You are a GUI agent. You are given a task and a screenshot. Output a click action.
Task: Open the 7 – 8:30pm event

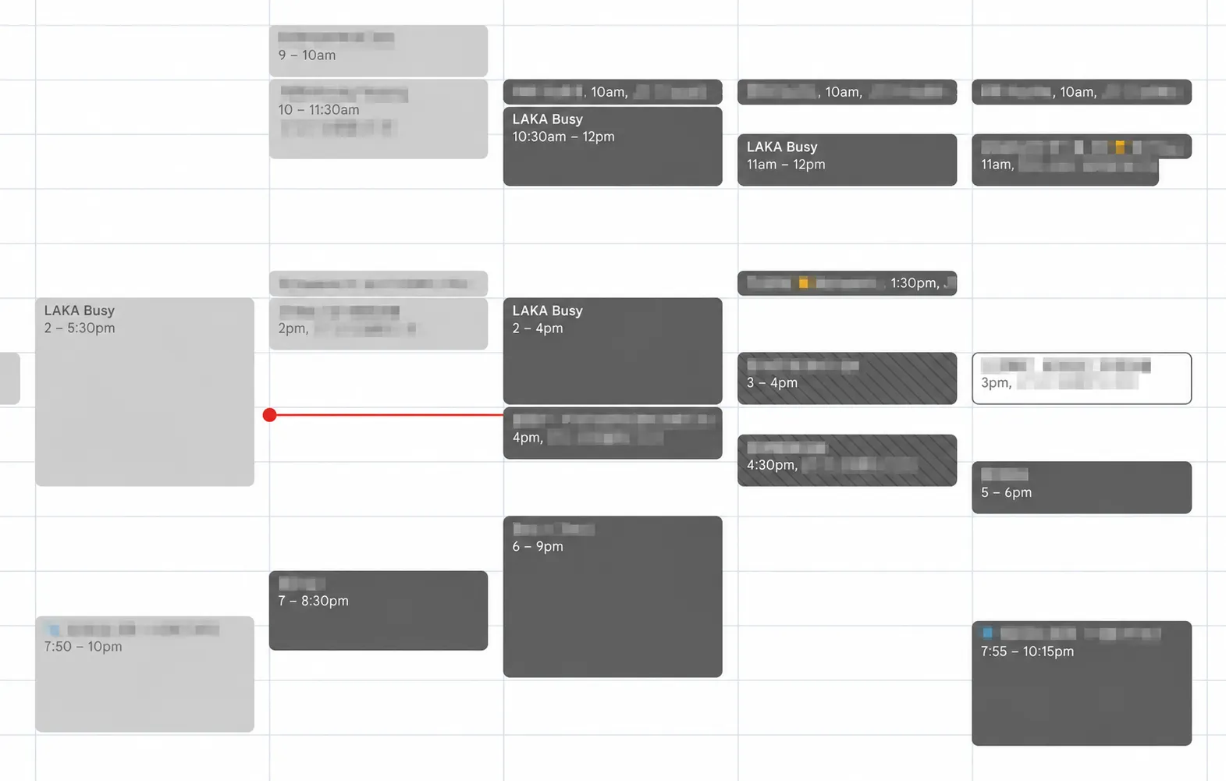[378, 611]
